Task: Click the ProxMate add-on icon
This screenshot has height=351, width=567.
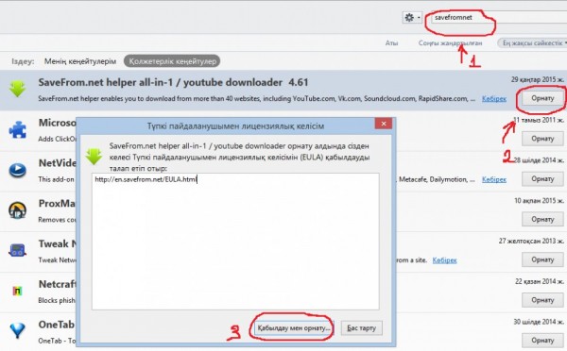Action: (17, 210)
